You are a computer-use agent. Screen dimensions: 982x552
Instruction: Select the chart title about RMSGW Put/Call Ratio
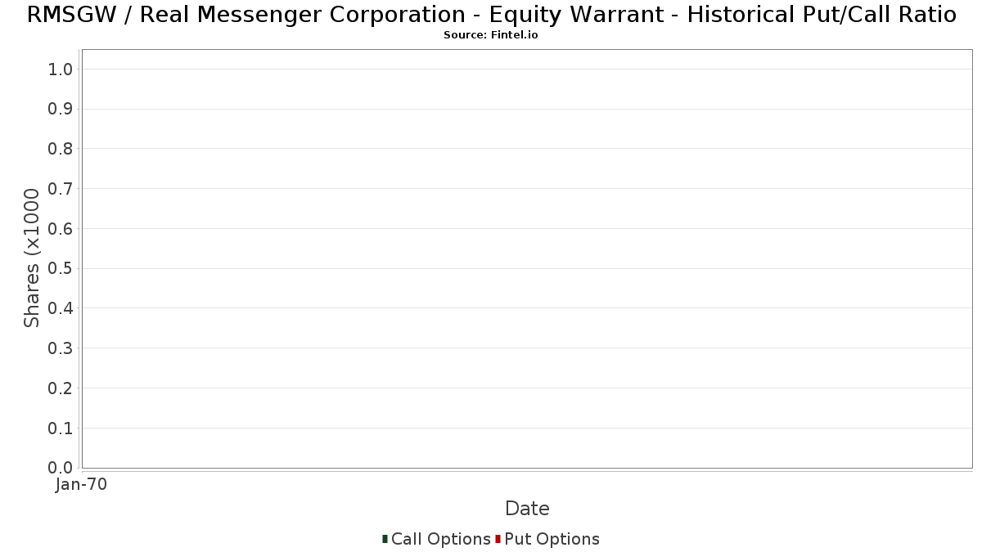(491, 15)
